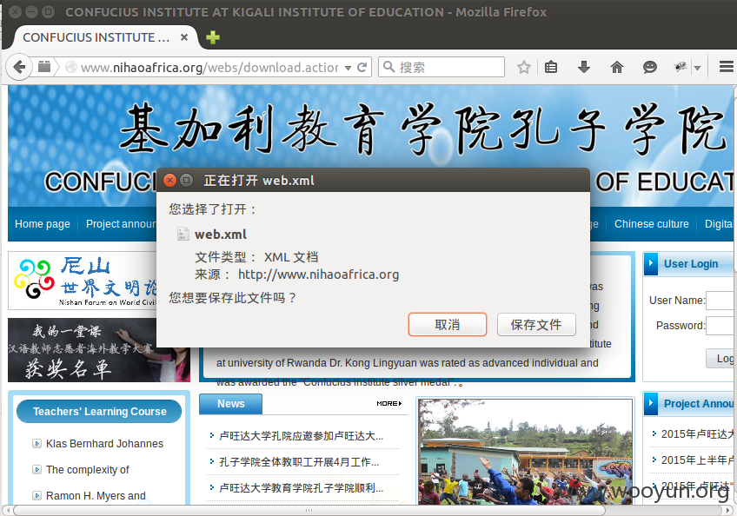Click the web.xml file icon in dialog
Image resolution: width=737 pixels, height=516 pixels.
tap(183, 234)
